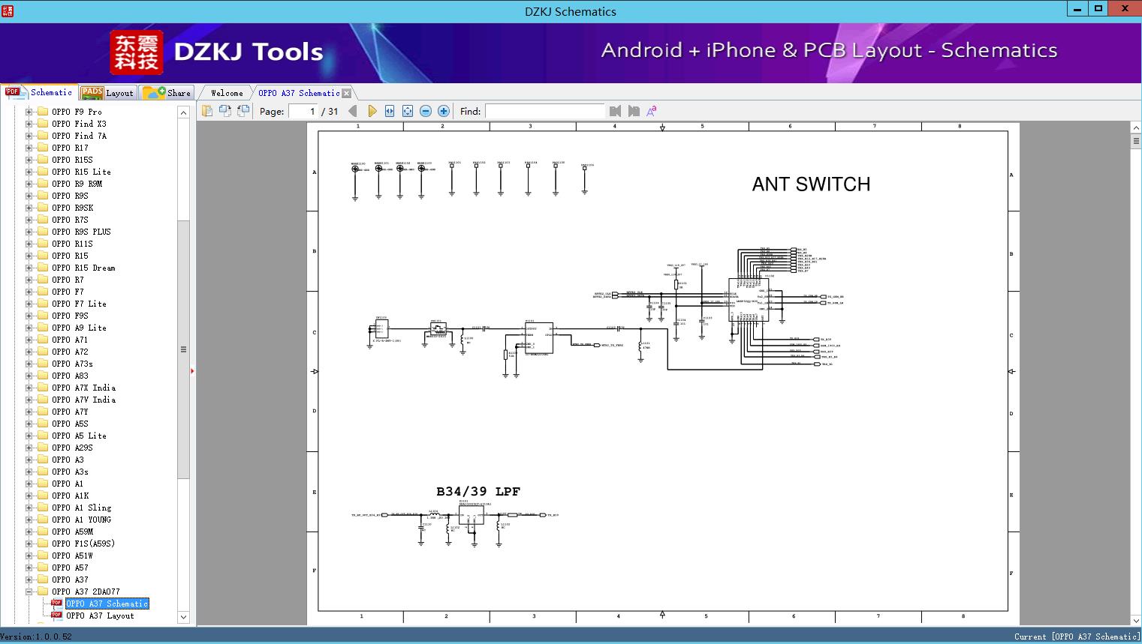Toggle the match case Aa icon

[x=652, y=111]
